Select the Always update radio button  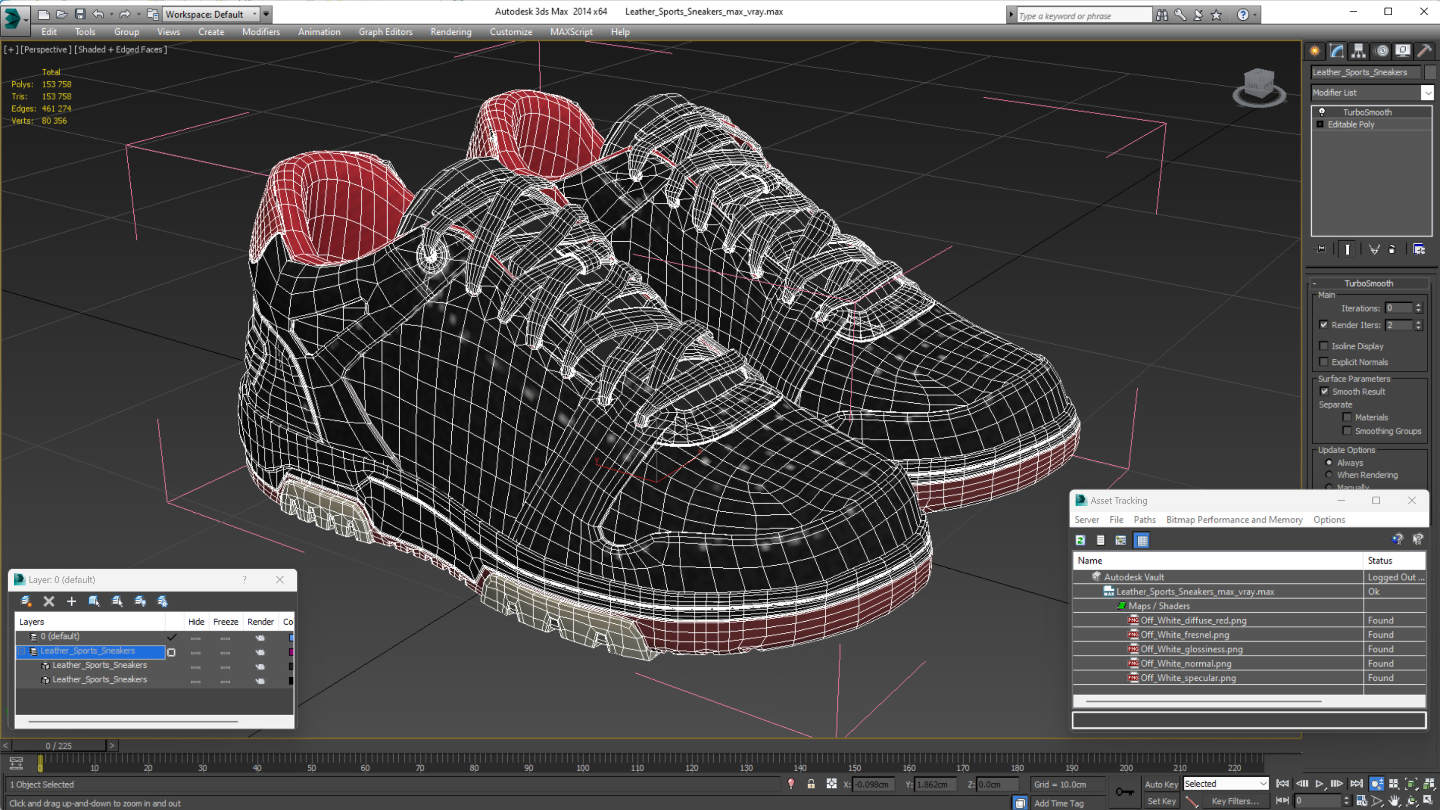click(x=1329, y=462)
